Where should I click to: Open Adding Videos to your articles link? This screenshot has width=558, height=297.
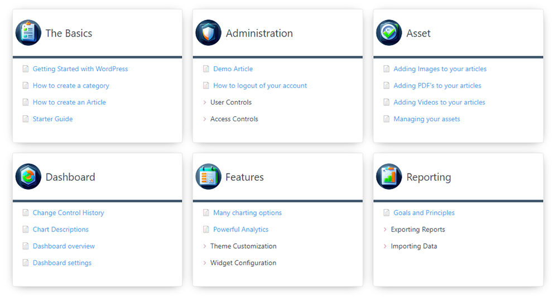[x=439, y=102]
